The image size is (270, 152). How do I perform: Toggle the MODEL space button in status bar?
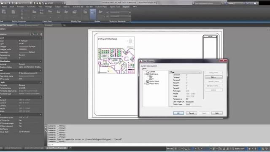(170, 149)
